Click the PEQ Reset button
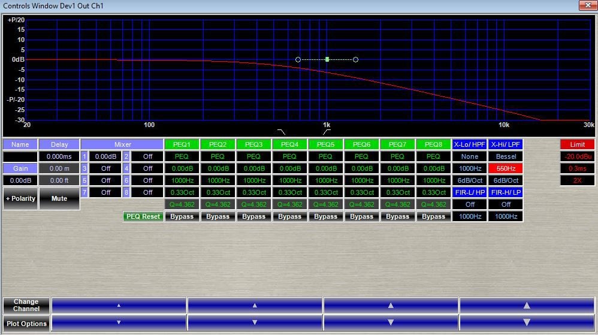The height and width of the screenshot is (335, 598). pyautogui.click(x=143, y=216)
